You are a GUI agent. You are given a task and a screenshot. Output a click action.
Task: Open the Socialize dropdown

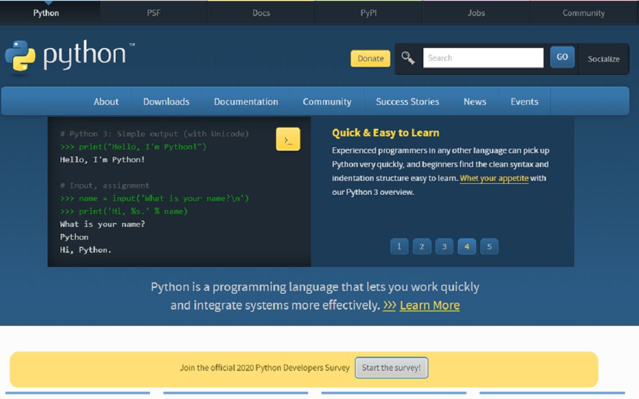(603, 59)
